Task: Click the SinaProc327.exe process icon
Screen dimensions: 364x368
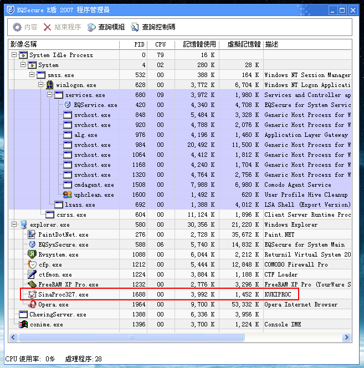Action: click(x=32, y=294)
